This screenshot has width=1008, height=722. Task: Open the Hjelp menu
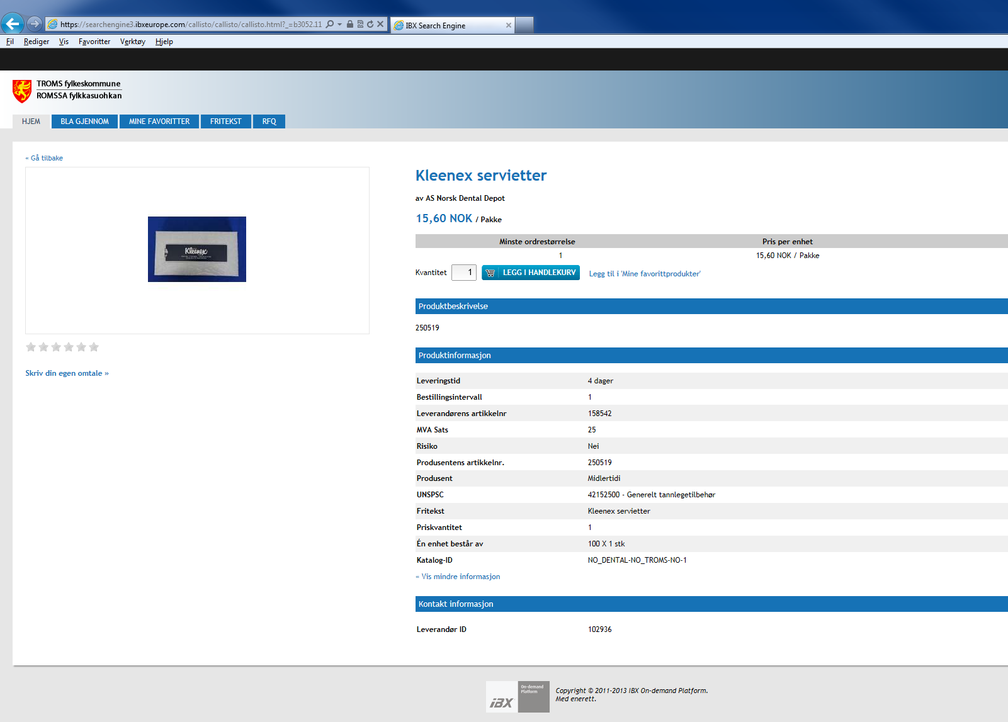point(164,42)
